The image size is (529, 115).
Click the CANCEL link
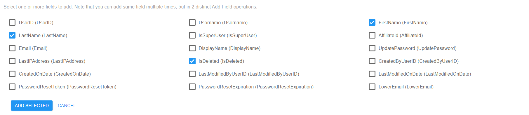pos(67,106)
